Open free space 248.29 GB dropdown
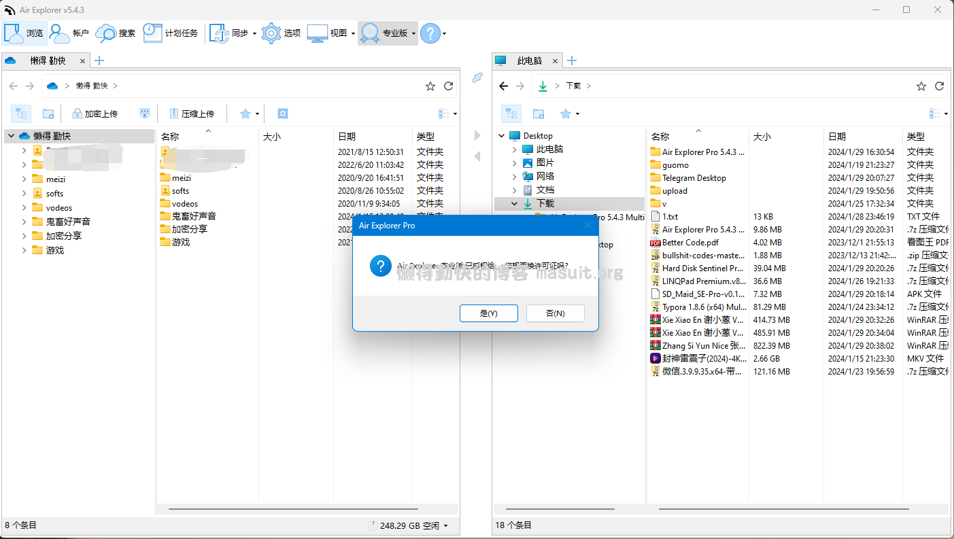 [445, 526]
